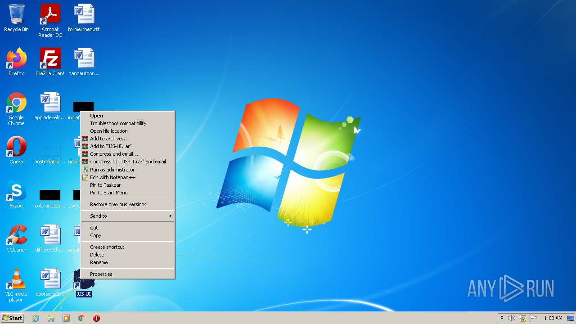Choose Troubleshoot compatibility
Viewport: 576px width, 324px height.
(x=128, y=123)
